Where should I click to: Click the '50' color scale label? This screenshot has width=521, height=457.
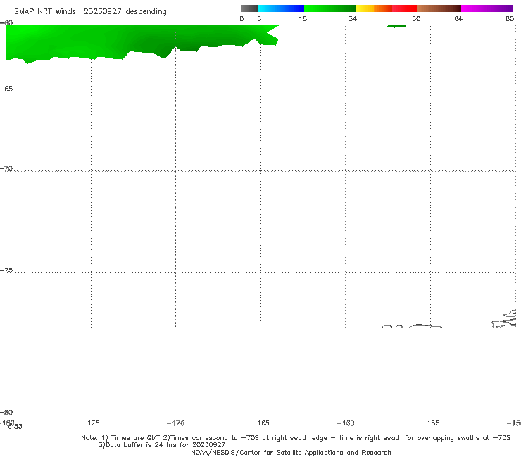point(416,19)
